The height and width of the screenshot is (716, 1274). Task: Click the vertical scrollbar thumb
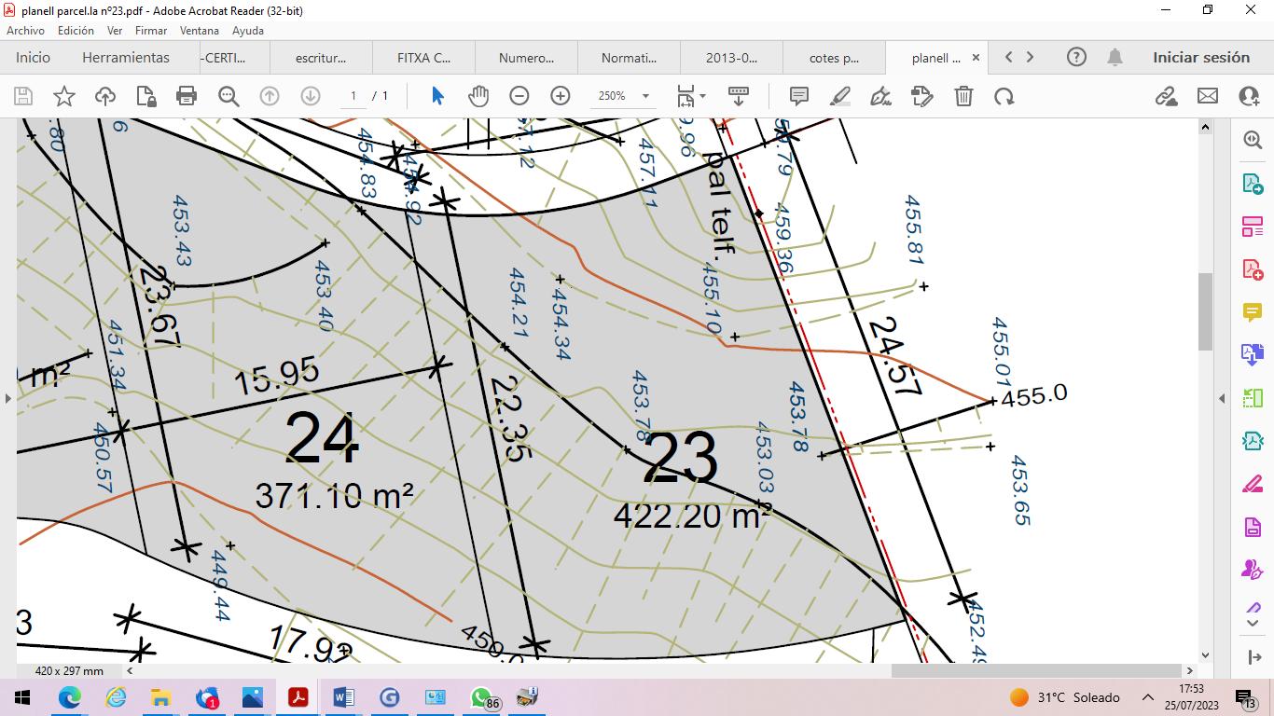click(1205, 311)
